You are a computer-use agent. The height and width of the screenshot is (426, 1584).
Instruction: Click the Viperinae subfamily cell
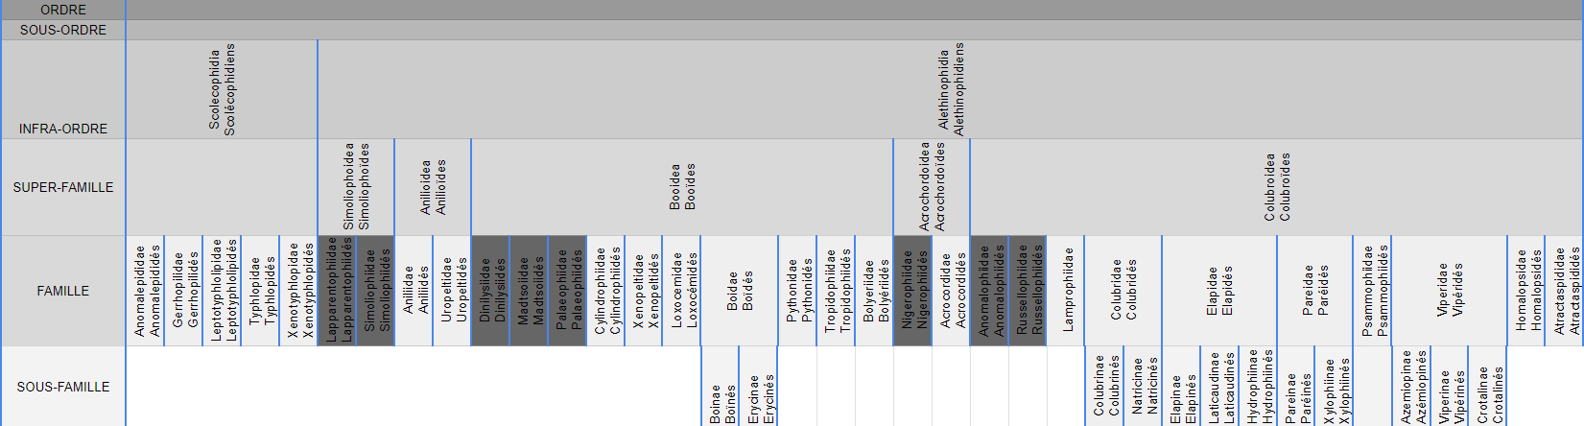1450,387
